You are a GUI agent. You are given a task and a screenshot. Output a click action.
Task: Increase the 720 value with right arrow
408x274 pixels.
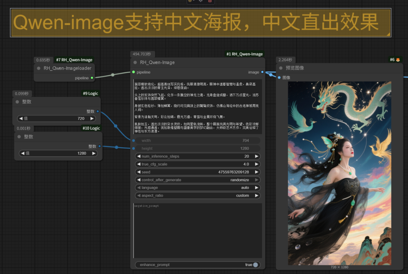point(92,118)
